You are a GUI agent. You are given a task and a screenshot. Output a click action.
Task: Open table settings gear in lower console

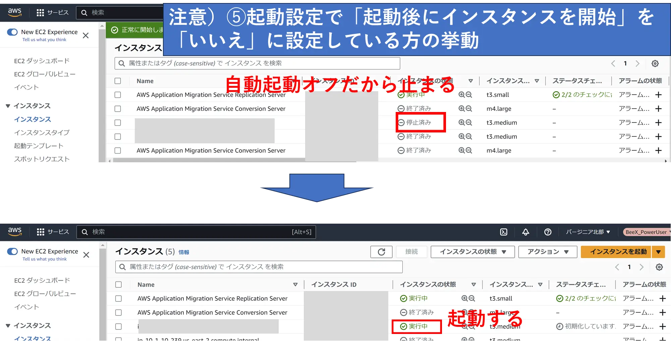[659, 267]
